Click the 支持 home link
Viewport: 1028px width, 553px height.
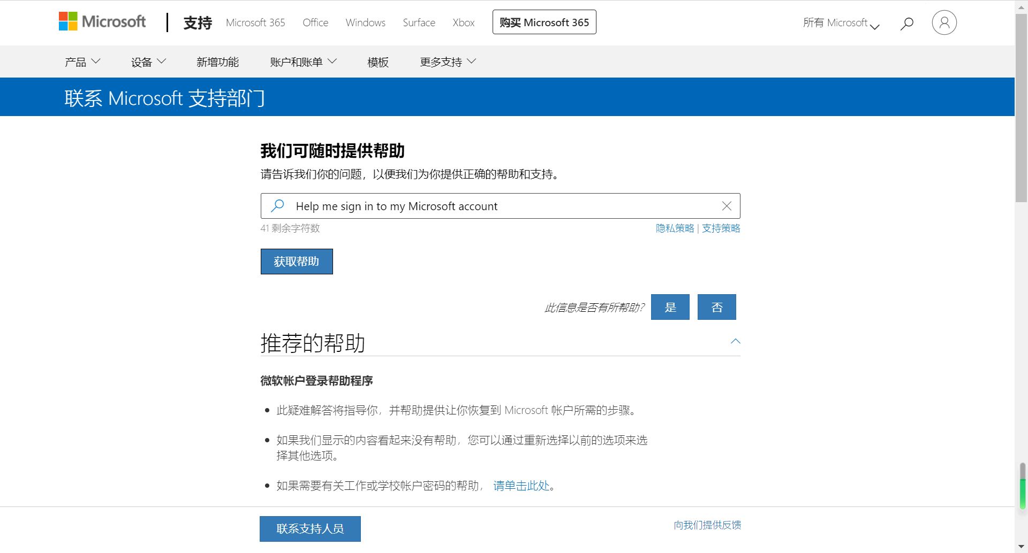coord(198,22)
